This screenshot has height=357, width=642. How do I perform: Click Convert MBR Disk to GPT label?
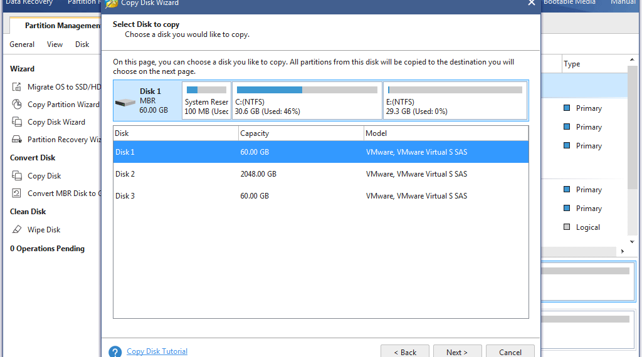[x=65, y=194]
